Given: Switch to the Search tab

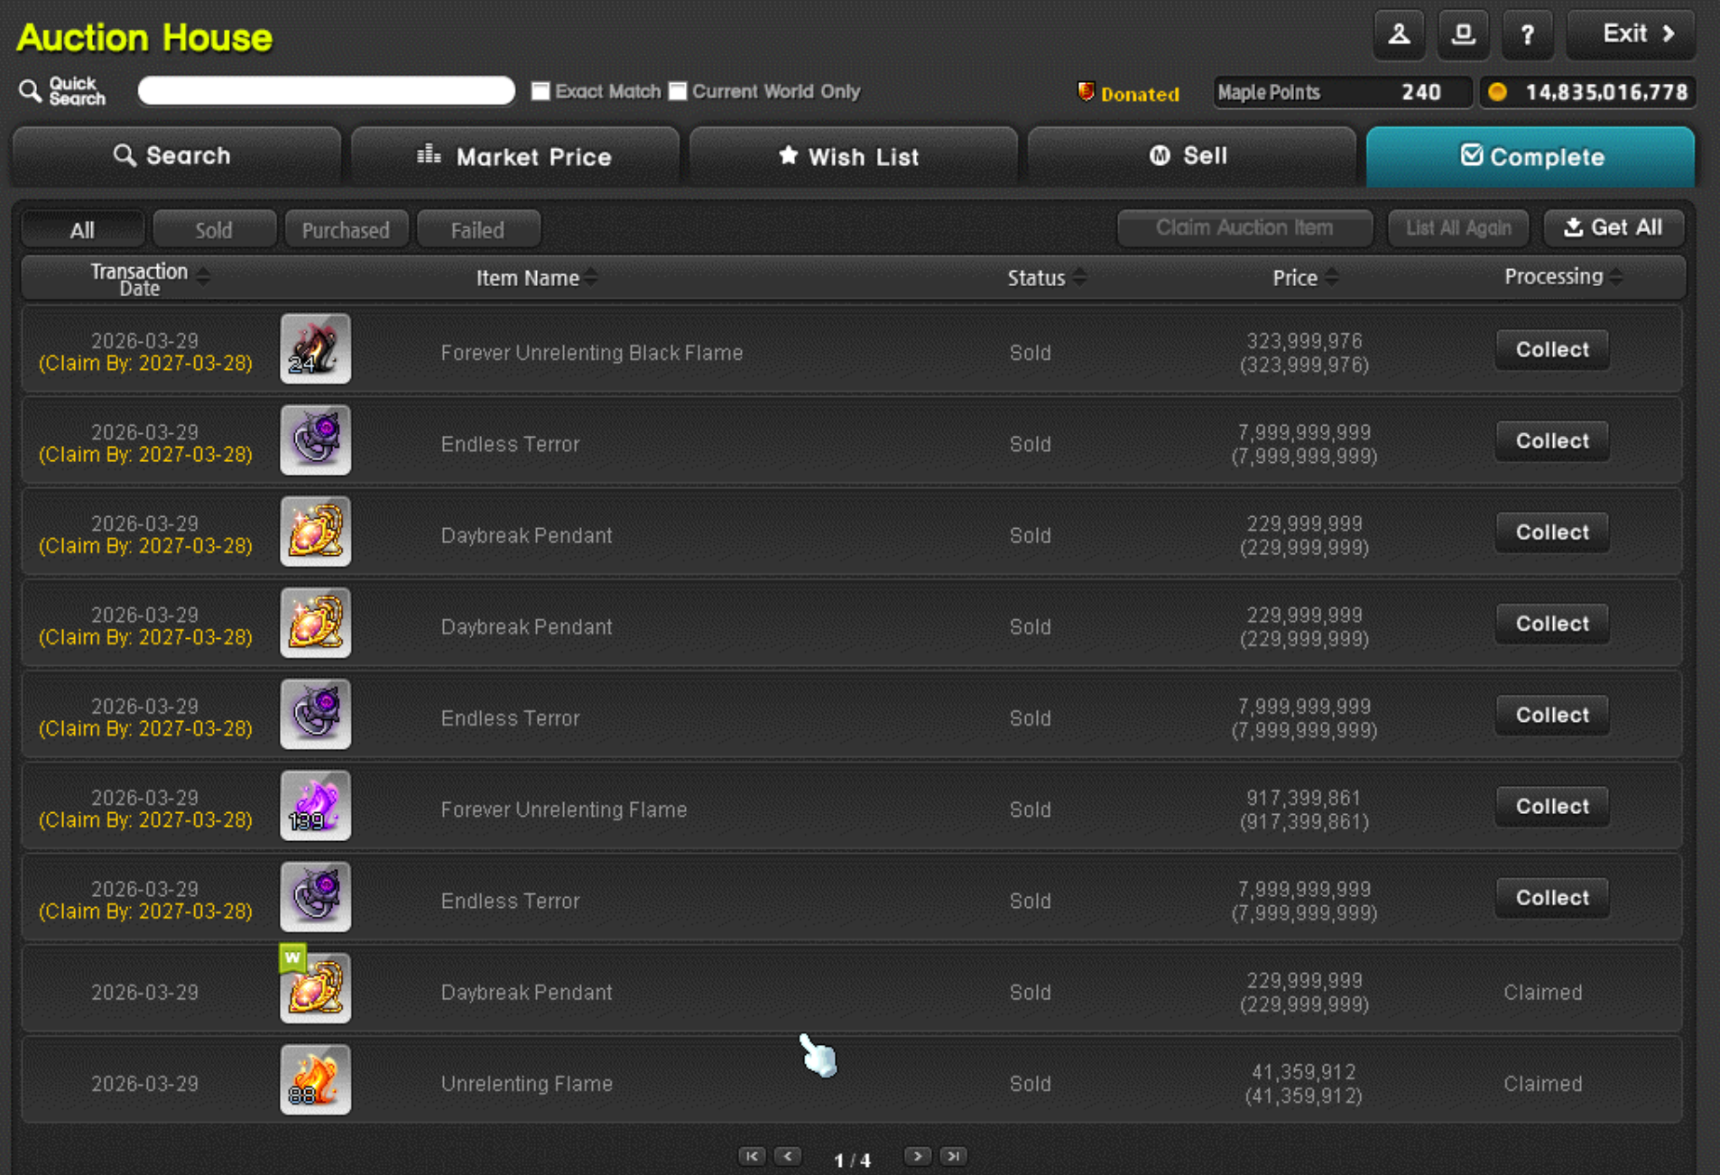Looking at the screenshot, I should coord(176,156).
